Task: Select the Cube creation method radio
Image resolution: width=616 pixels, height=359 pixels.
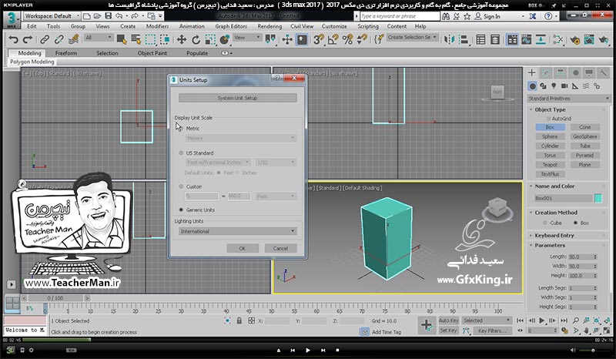Action: pos(545,223)
